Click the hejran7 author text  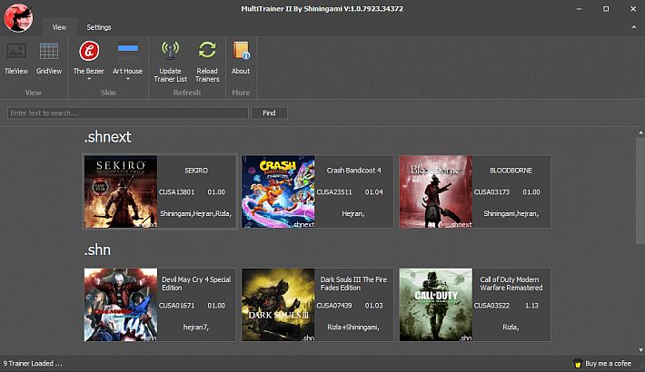[196, 328]
